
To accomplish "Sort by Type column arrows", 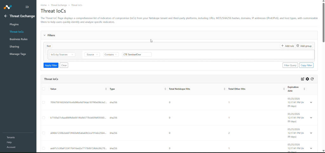I will click(165, 89).
